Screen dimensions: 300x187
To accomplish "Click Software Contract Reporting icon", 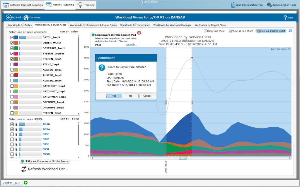I will [x=6, y=5].
